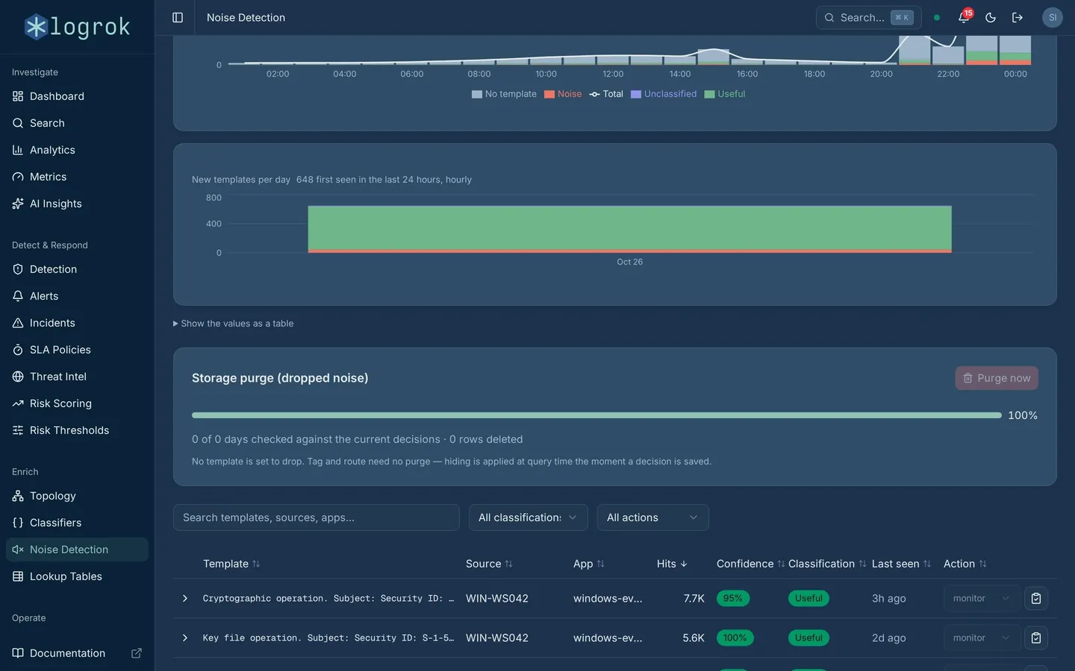1075x671 pixels.
Task: Focus the top Search box
Action: pos(868,17)
